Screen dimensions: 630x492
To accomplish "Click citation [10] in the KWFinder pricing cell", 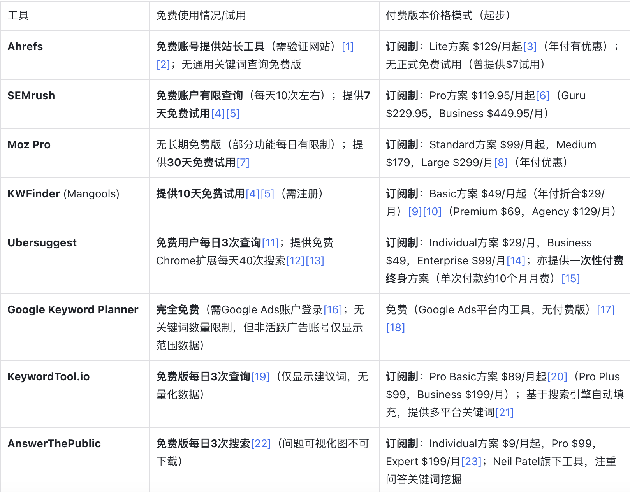I will pyautogui.click(x=433, y=211).
